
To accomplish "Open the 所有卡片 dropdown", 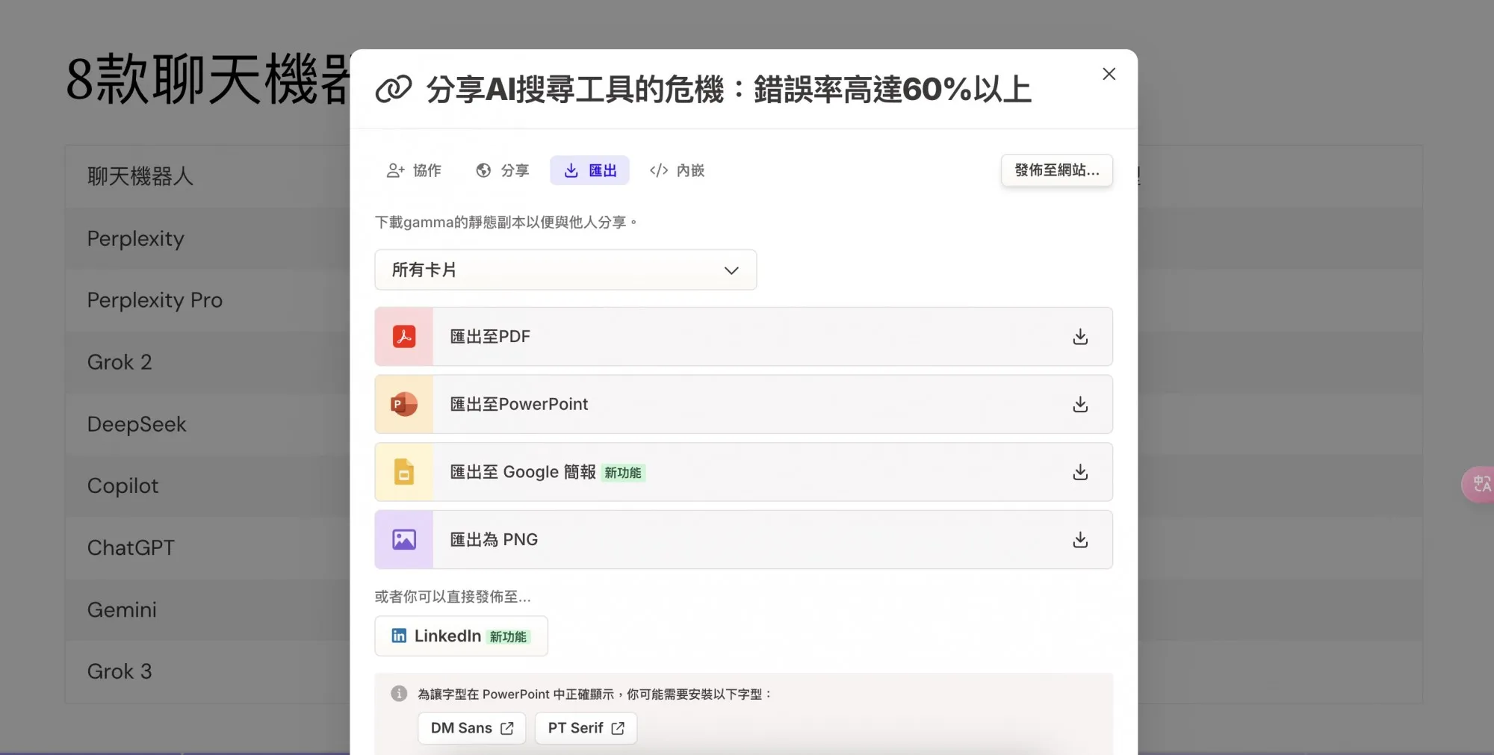I will click(565, 270).
